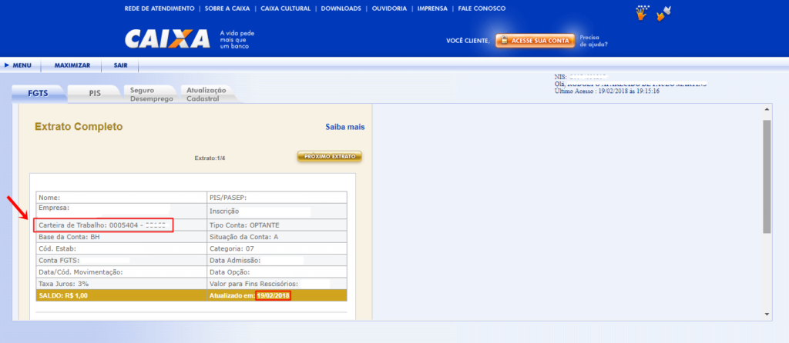Visit the Ouvidoria page

click(390, 8)
